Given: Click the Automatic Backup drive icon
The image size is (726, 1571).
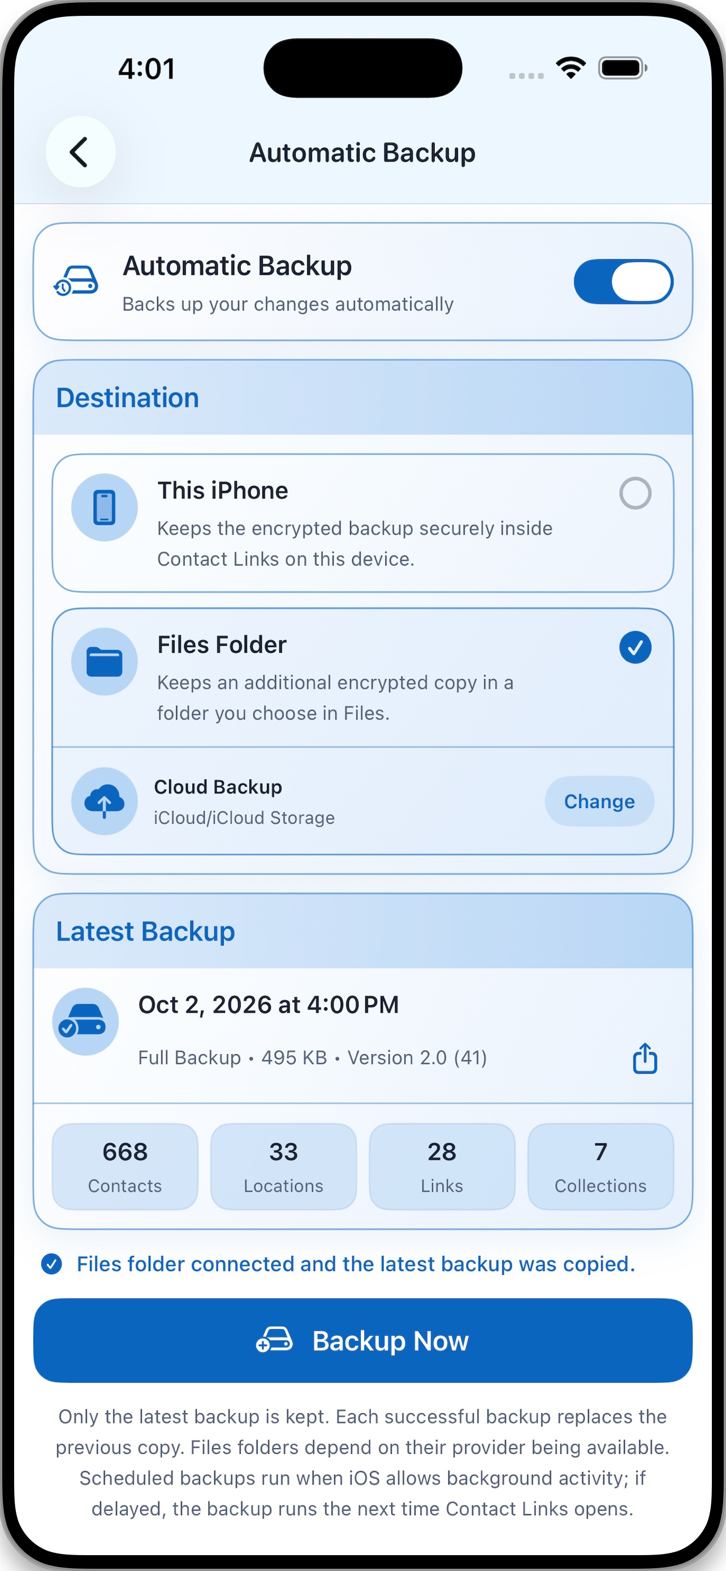Looking at the screenshot, I should pos(76,281).
